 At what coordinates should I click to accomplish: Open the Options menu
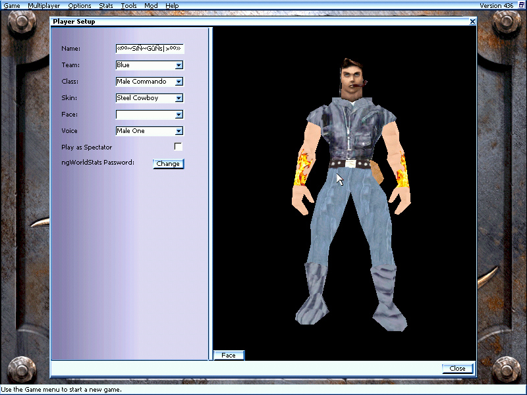[79, 5]
